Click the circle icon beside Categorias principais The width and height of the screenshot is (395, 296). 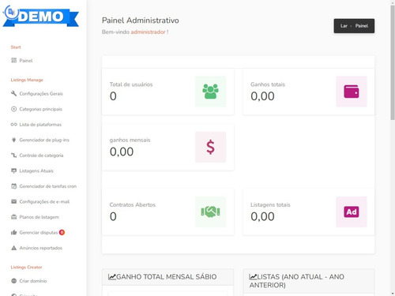click(13, 109)
